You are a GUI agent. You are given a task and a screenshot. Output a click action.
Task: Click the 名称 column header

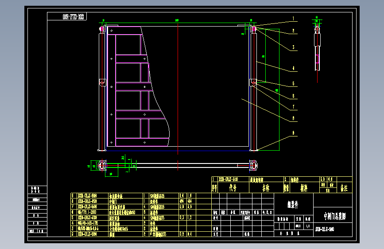266,188
